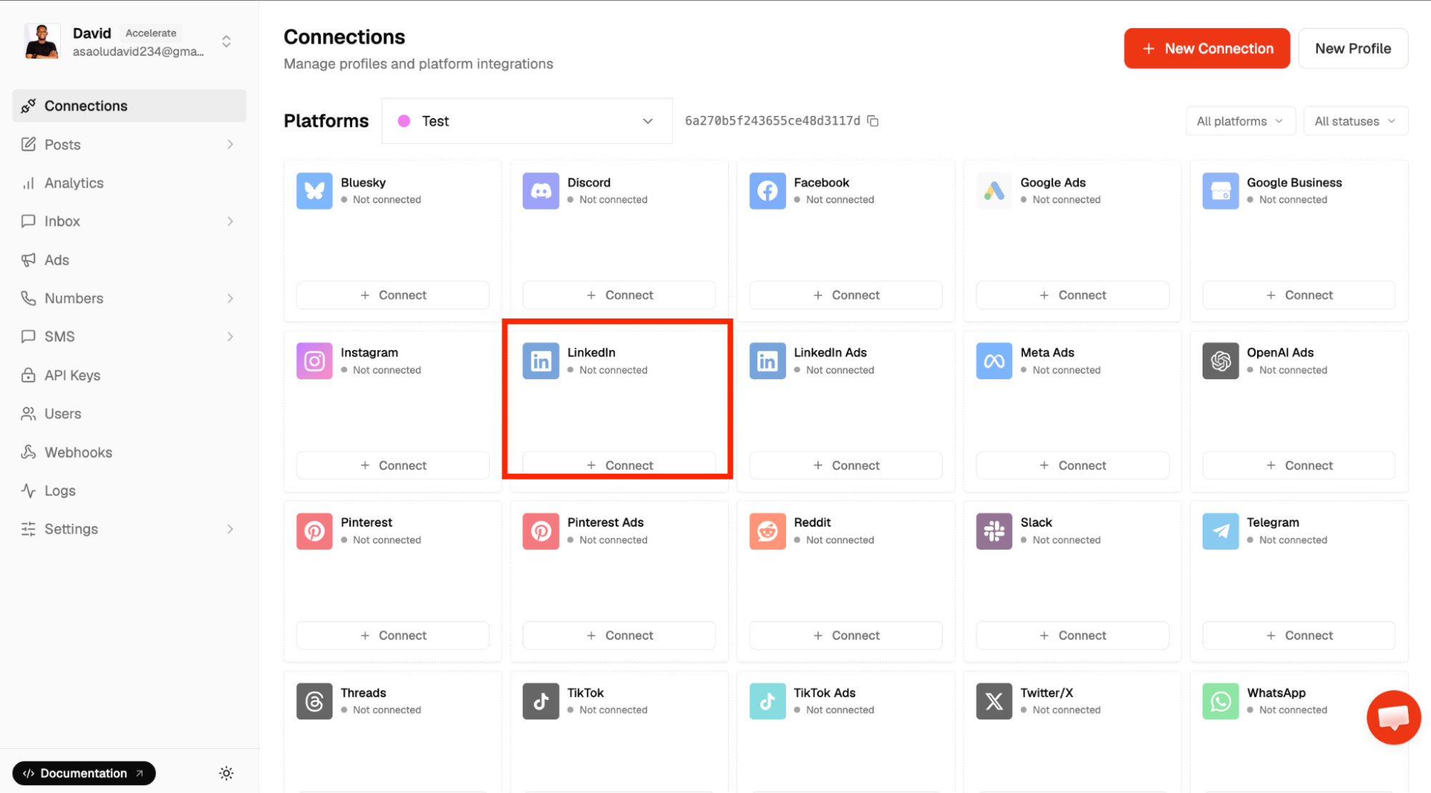
Task: Click the profile ID 6a270b5f243655ce48d3117d
Action: click(x=772, y=121)
